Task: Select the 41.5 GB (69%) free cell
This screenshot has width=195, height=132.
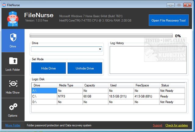Action: tap(147, 96)
